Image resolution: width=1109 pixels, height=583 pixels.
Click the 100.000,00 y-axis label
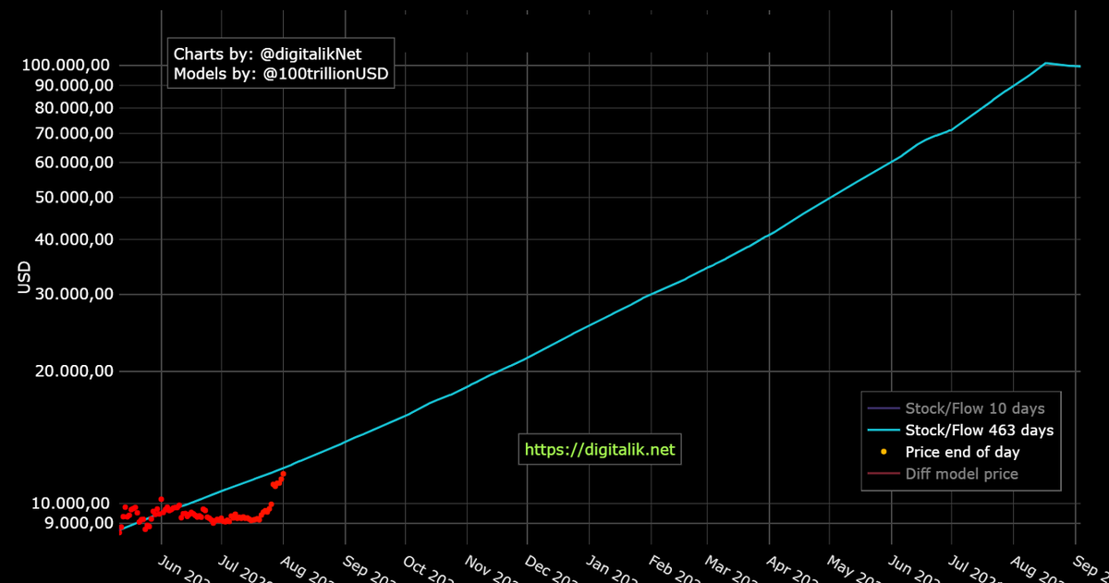coord(71,65)
